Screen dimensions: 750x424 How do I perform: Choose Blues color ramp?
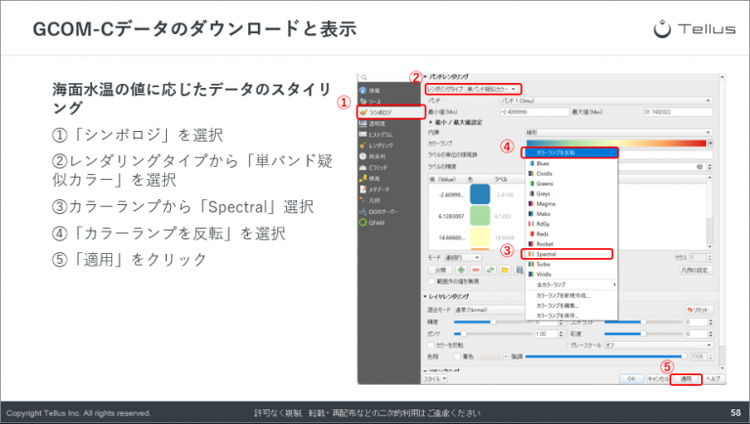click(x=571, y=164)
